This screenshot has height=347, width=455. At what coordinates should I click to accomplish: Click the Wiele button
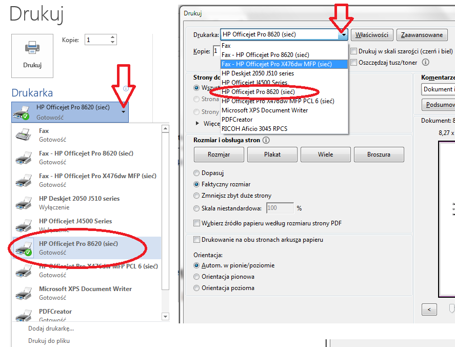coord(326,155)
